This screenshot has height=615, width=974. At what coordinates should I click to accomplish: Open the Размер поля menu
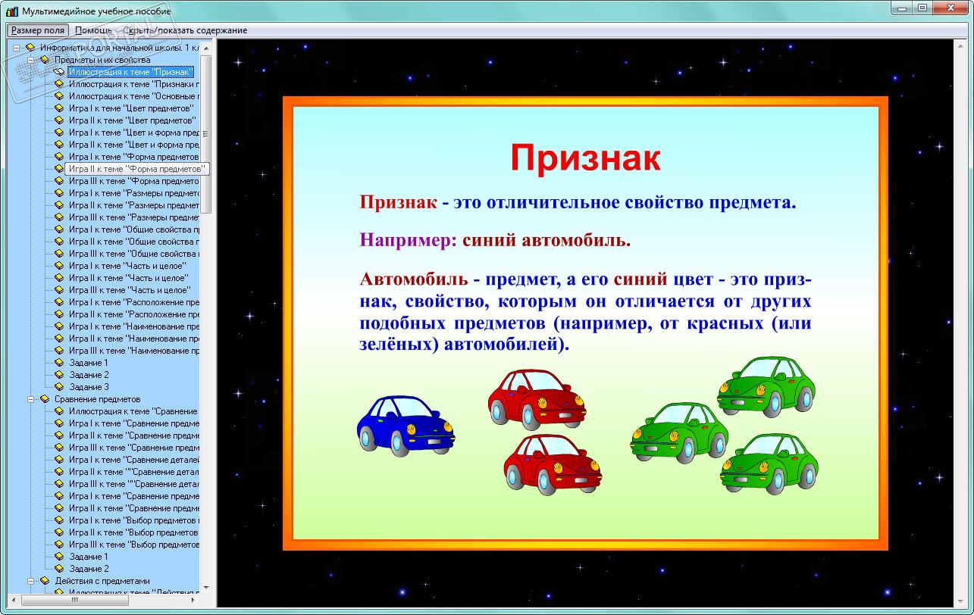tap(37, 30)
